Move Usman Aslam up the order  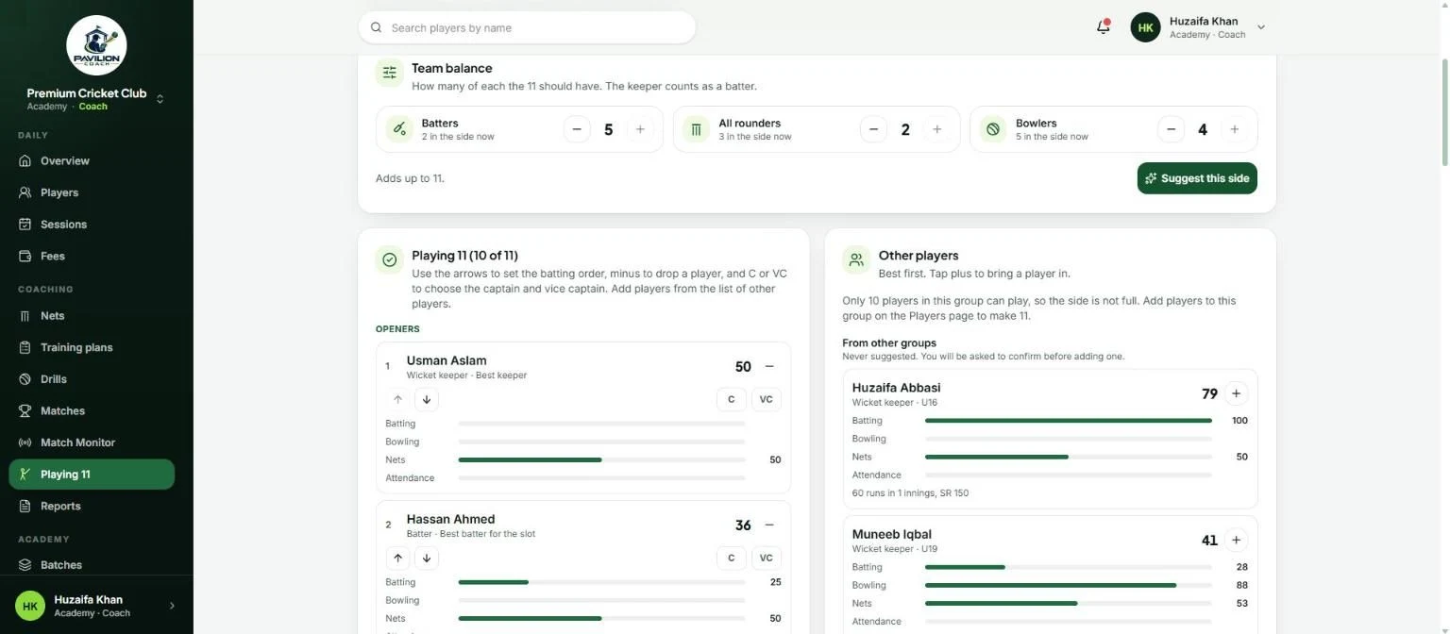point(397,399)
